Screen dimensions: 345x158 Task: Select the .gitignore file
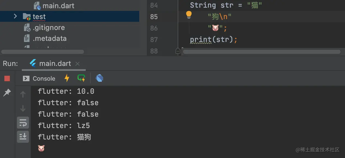click(x=49, y=28)
